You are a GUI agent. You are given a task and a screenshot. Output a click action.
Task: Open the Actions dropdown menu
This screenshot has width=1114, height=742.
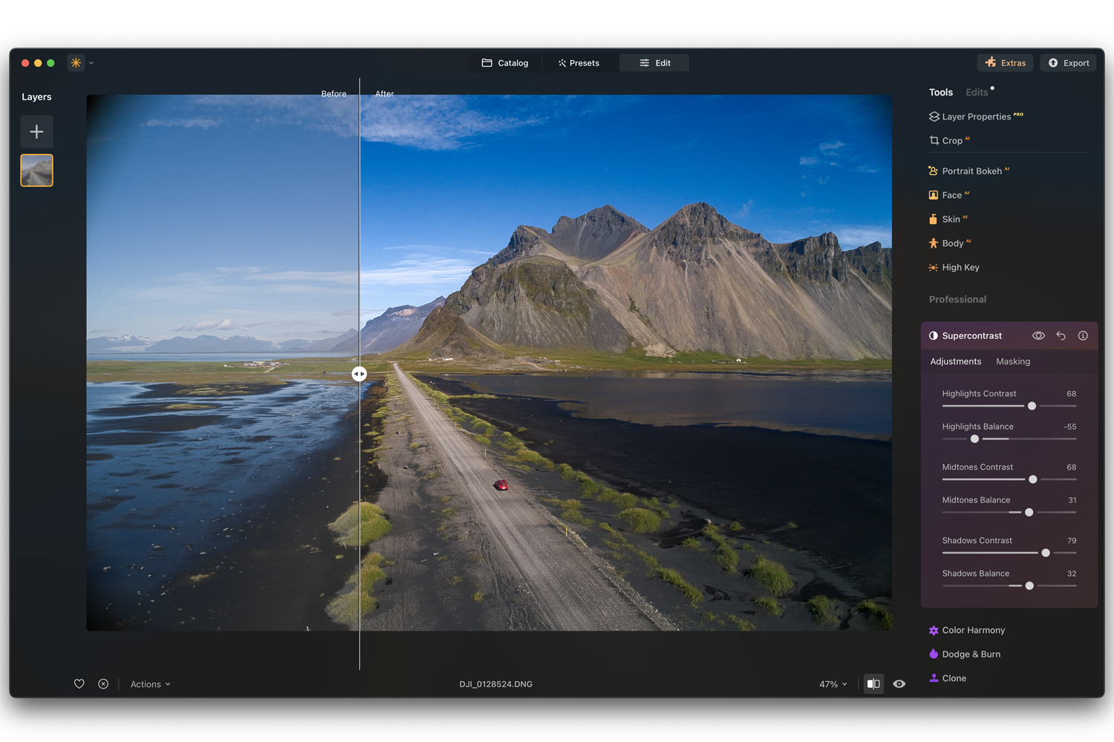coord(150,684)
